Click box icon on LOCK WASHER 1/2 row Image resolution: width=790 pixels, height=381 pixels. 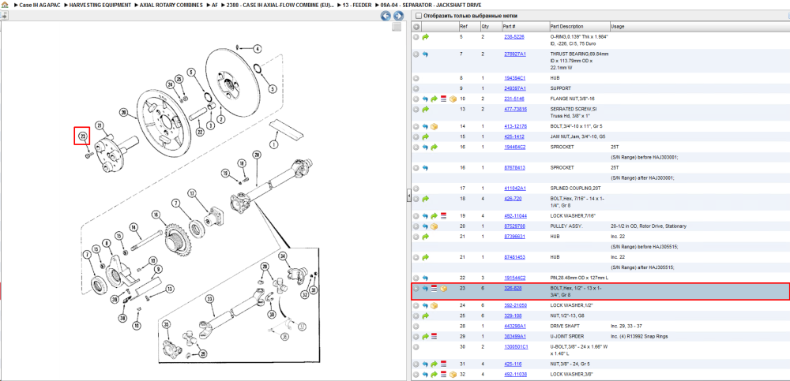434,305
